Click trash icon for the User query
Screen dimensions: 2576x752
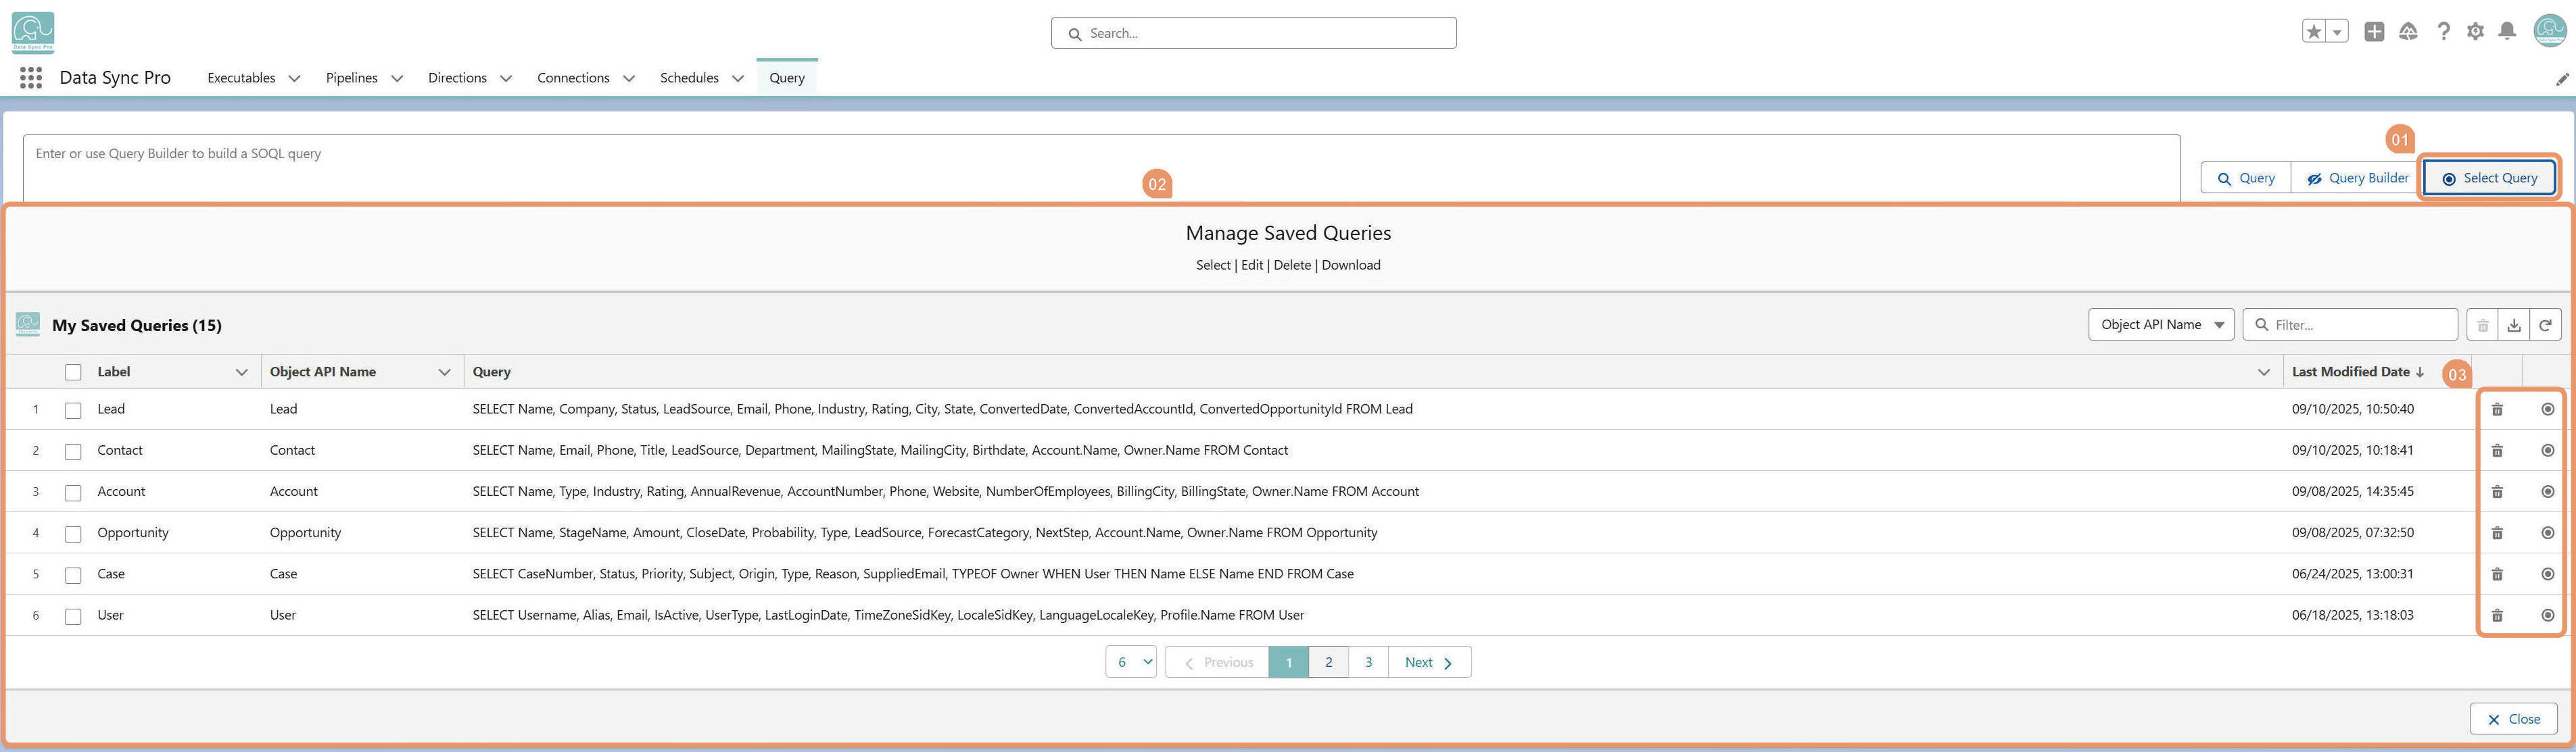pos(2497,616)
